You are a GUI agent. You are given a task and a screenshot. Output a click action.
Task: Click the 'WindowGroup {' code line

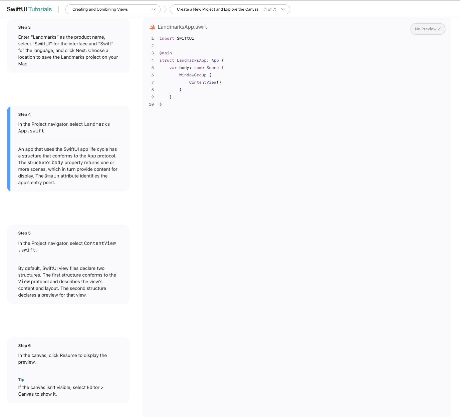tap(195, 75)
